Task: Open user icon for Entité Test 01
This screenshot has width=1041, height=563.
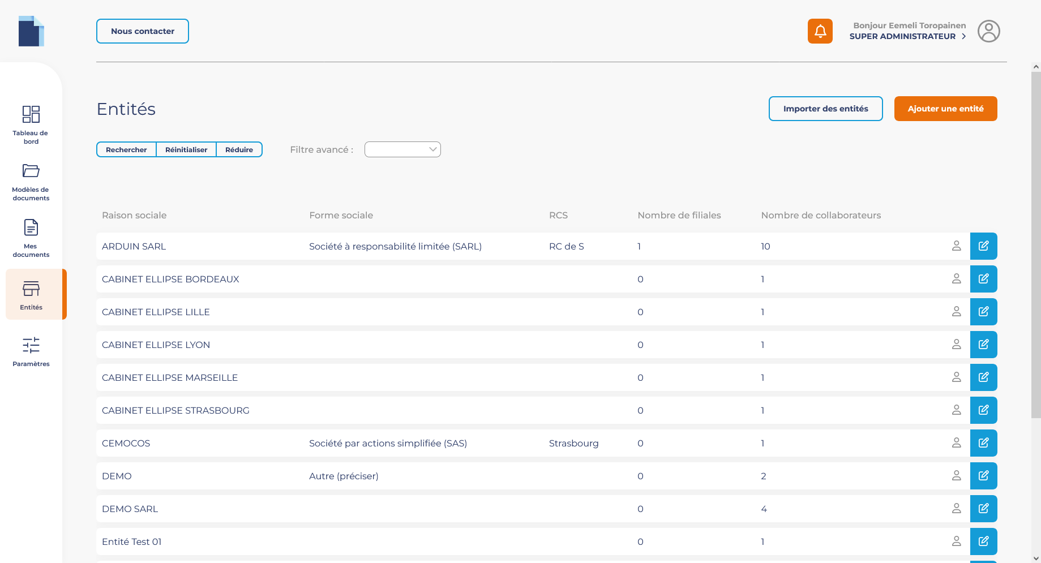Action: (956, 541)
